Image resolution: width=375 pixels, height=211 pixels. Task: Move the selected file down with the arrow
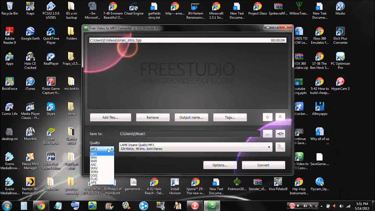(x=280, y=117)
